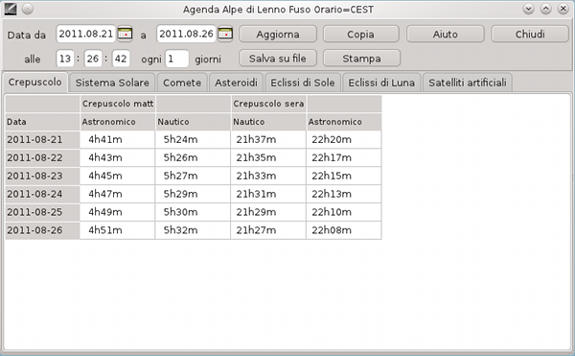575x356 pixels.
Task: Click cell 21h37m
Action: [x=268, y=140]
